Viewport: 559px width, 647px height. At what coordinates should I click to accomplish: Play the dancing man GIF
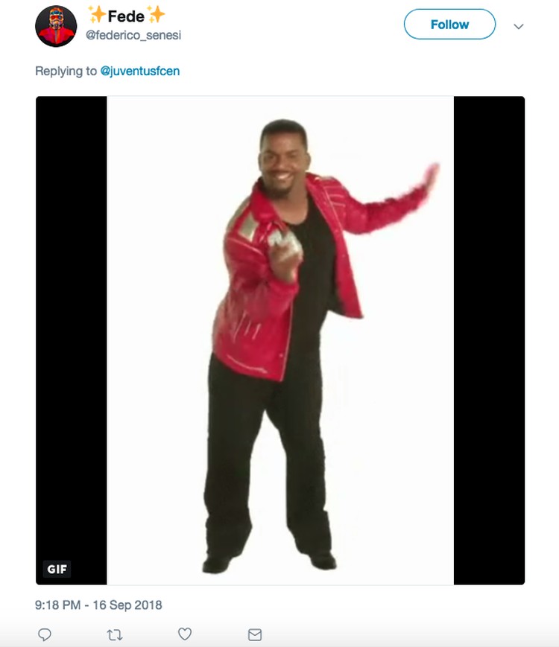280,340
